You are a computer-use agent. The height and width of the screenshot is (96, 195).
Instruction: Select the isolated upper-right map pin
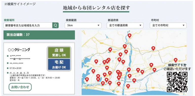tap(153, 48)
